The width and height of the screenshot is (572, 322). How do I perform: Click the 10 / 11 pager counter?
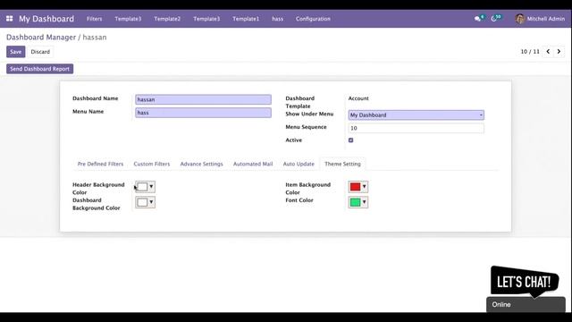tap(530, 52)
